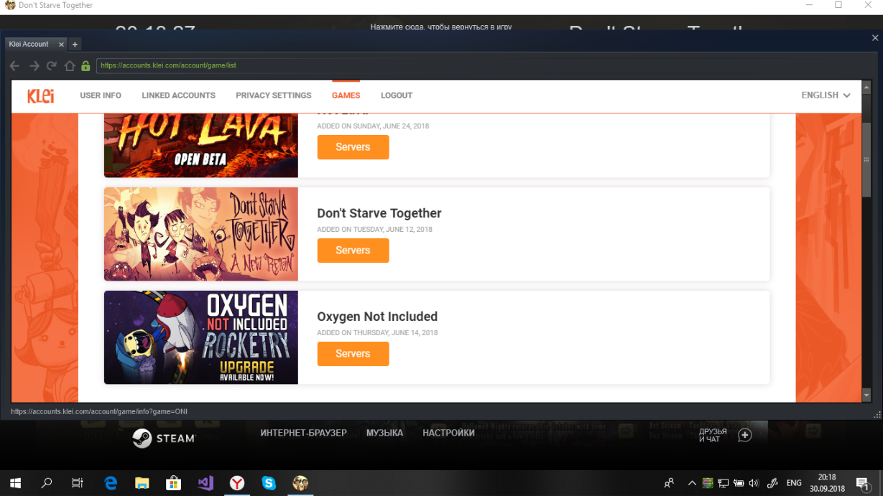Click the Klei logo
Viewport: 883px width, 496px height.
[x=41, y=95]
